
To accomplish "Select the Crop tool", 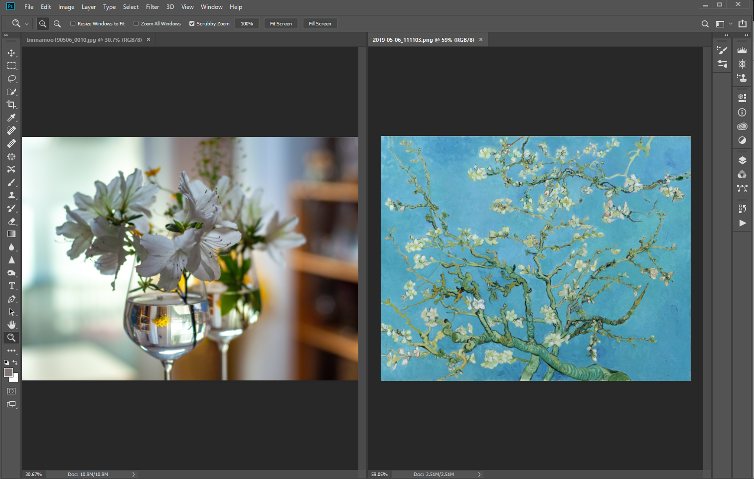I will click(11, 105).
